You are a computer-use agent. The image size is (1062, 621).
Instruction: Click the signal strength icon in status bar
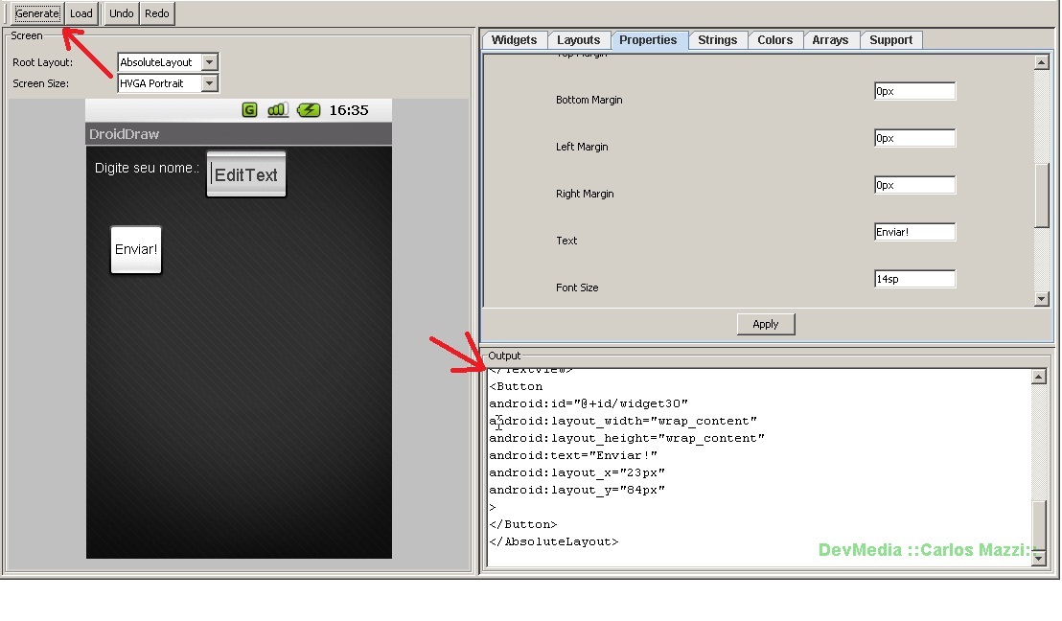point(277,110)
